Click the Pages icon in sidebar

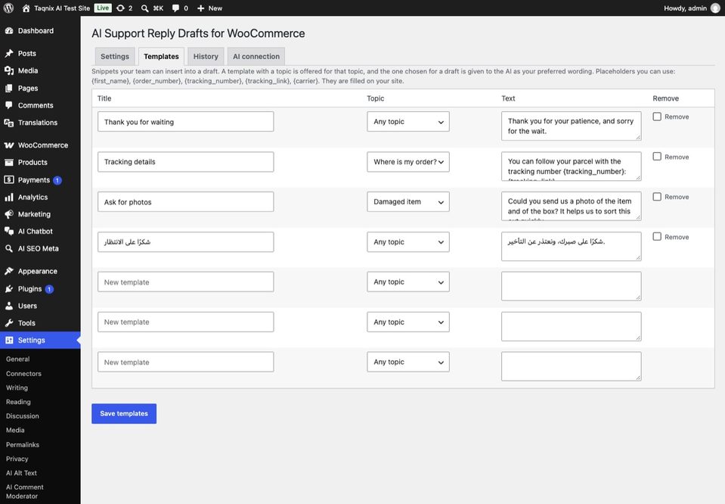click(x=9, y=88)
